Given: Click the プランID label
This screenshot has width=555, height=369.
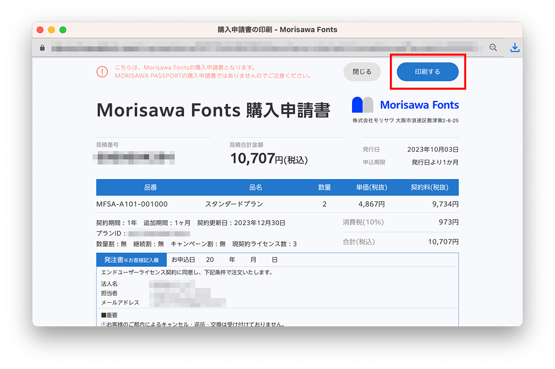Looking at the screenshot, I should click(x=111, y=233).
